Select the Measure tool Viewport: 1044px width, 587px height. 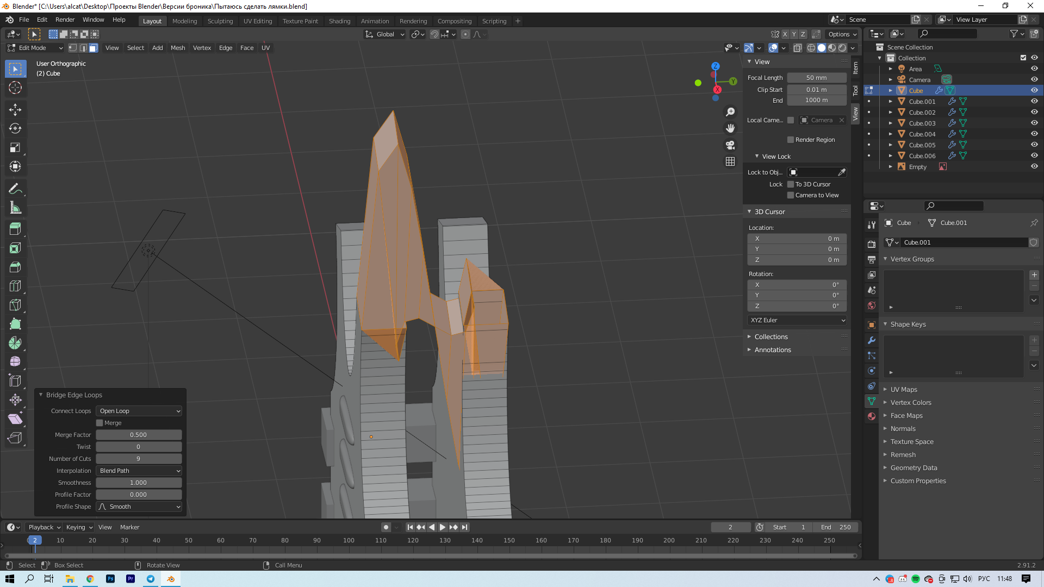pos(15,208)
